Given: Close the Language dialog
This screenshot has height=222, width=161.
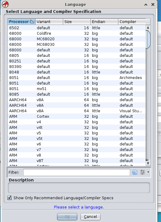Looking at the screenshot, I should [x=153, y=5].
